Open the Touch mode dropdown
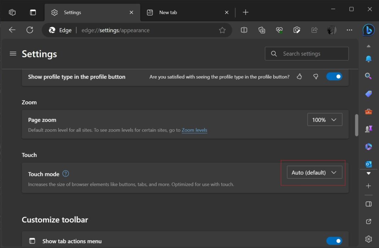The image size is (379, 248). [314, 172]
